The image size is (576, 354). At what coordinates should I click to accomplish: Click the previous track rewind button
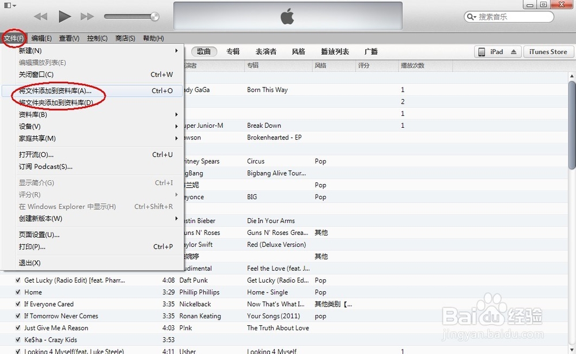(40, 17)
